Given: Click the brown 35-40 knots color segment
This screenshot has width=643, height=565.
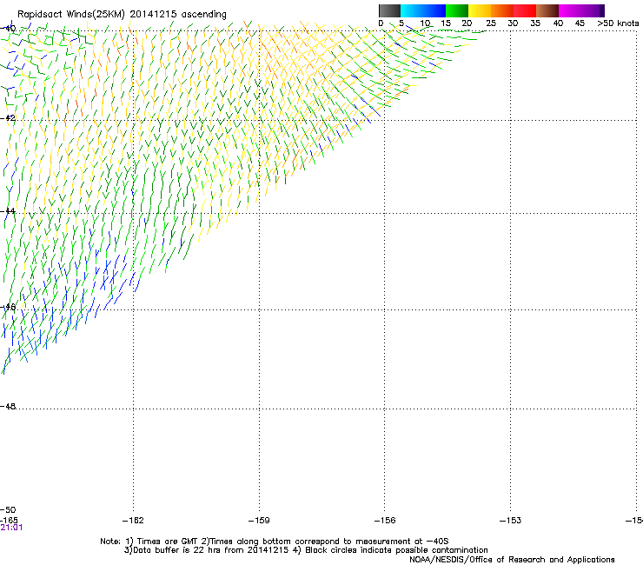Looking at the screenshot, I should [547, 10].
